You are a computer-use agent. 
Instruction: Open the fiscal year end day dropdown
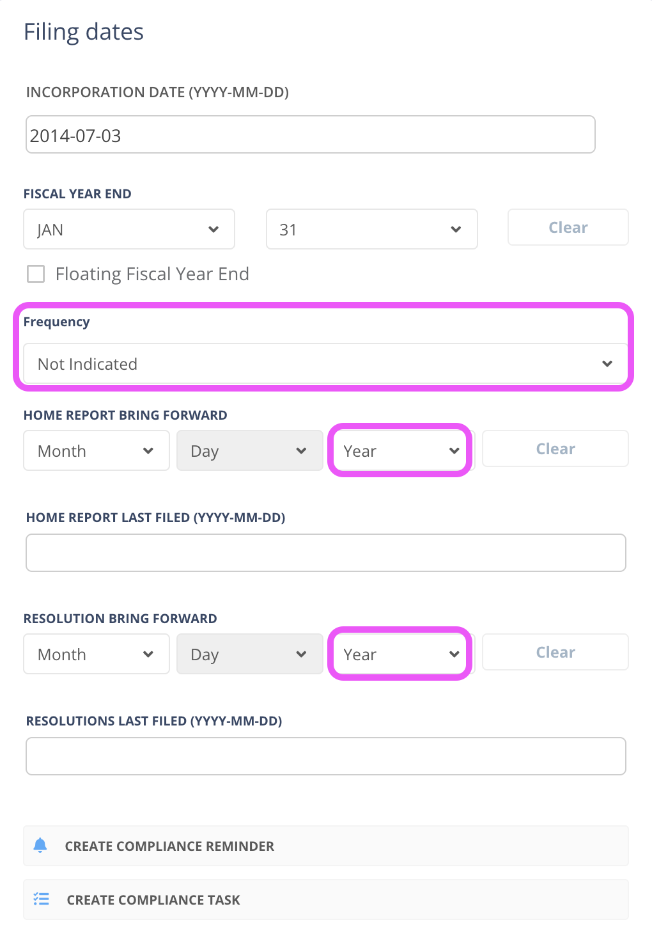pos(371,229)
